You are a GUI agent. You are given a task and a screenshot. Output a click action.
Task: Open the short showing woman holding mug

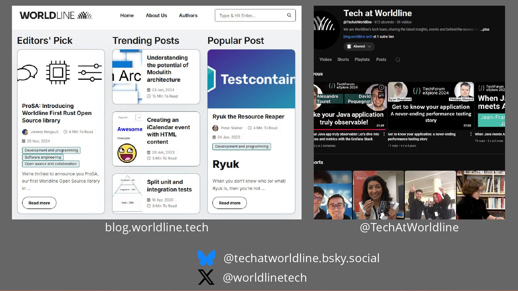[x=378, y=195]
